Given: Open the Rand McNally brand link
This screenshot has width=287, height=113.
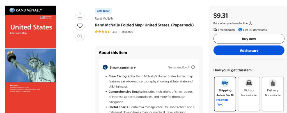Looking at the screenshot, I should pyautogui.click(x=104, y=19).
